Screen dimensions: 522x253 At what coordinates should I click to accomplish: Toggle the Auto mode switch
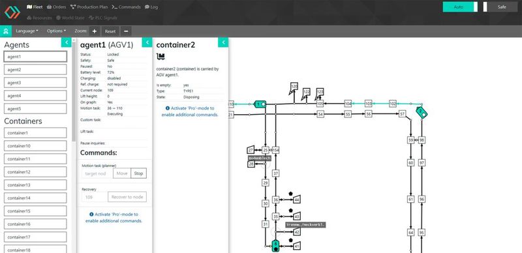tap(460, 7)
